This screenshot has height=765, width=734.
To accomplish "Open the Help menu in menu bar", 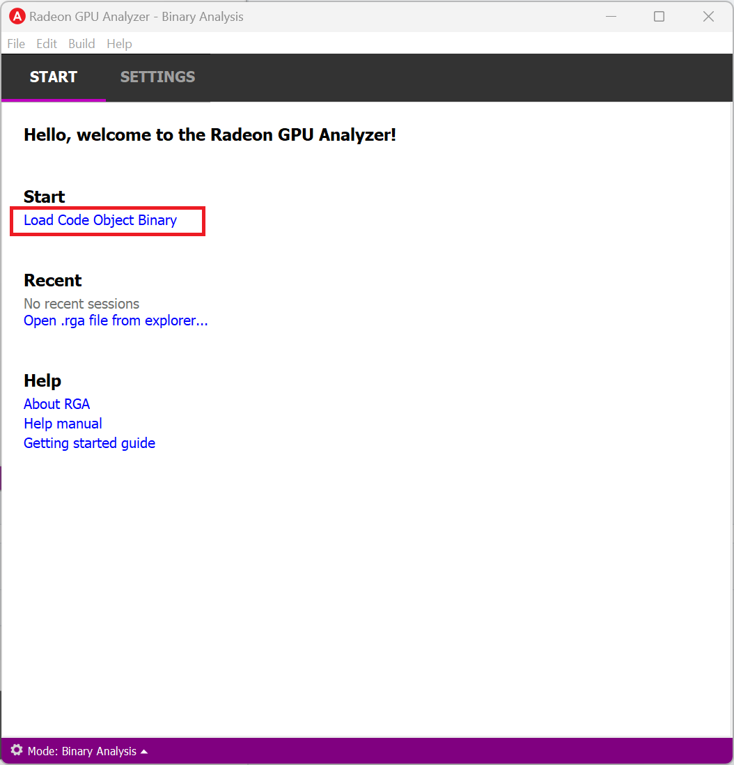I will 119,43.
